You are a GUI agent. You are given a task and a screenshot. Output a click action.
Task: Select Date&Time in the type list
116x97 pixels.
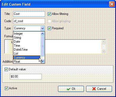pos(27,50)
